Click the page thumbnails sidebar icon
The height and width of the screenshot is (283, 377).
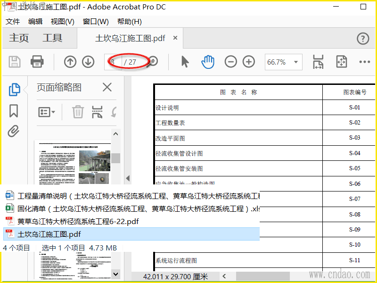[15, 90]
